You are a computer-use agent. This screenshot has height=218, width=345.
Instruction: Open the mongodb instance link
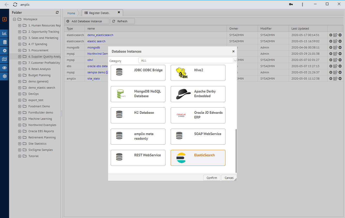[x=94, y=47]
